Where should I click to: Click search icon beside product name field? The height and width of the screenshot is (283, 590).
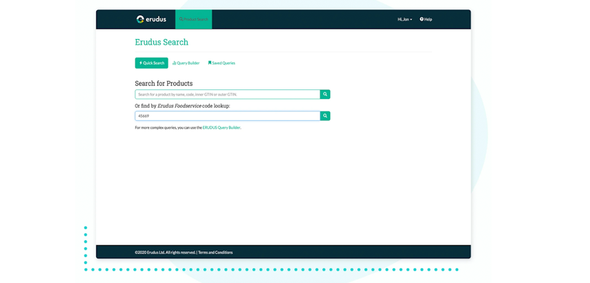pos(325,94)
